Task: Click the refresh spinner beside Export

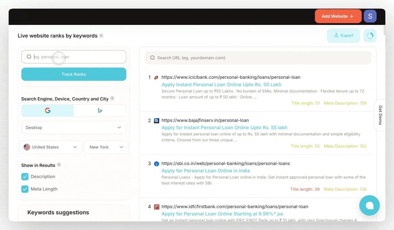Action: (370, 35)
